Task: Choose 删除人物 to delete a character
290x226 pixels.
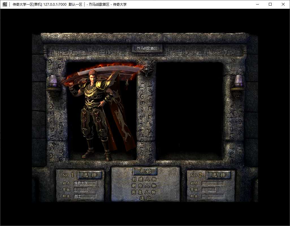Action: coord(144,186)
